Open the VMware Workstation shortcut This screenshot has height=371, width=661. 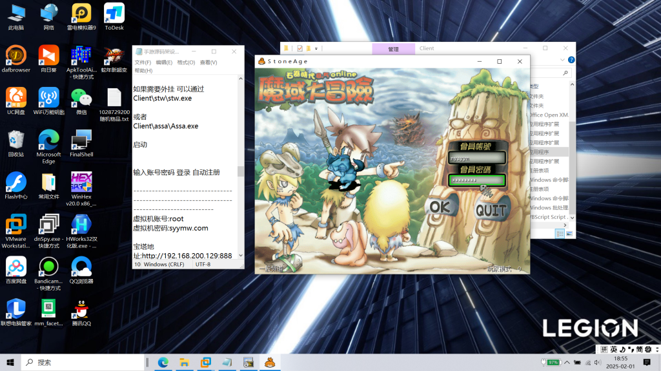(15, 228)
